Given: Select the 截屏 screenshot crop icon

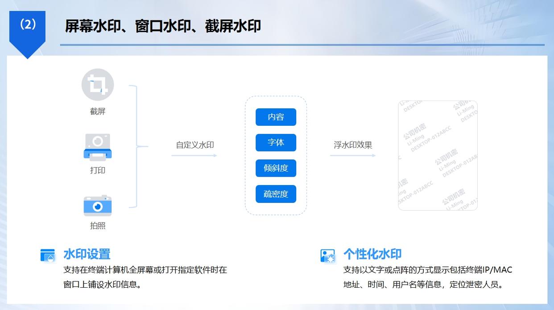Looking at the screenshot, I should pyautogui.click(x=98, y=85).
